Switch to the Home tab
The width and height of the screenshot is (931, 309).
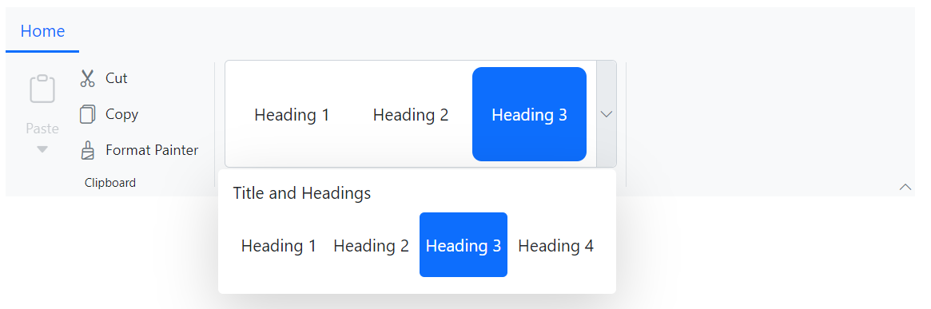(x=42, y=31)
